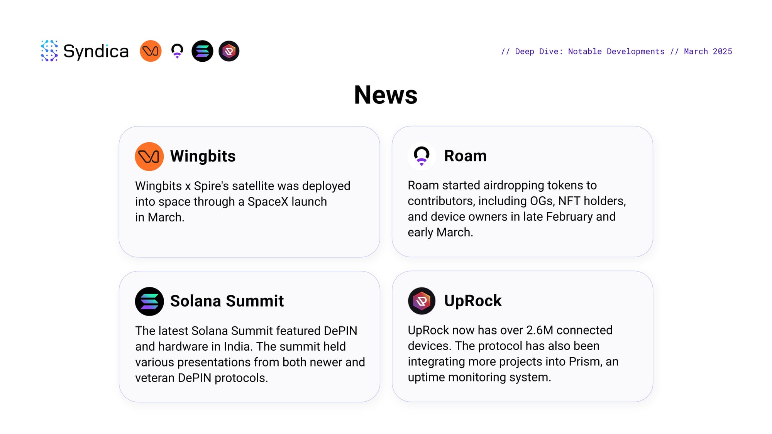Click the Roam card title
Image resolution: width=772 pixels, height=434 pixels.
point(465,156)
